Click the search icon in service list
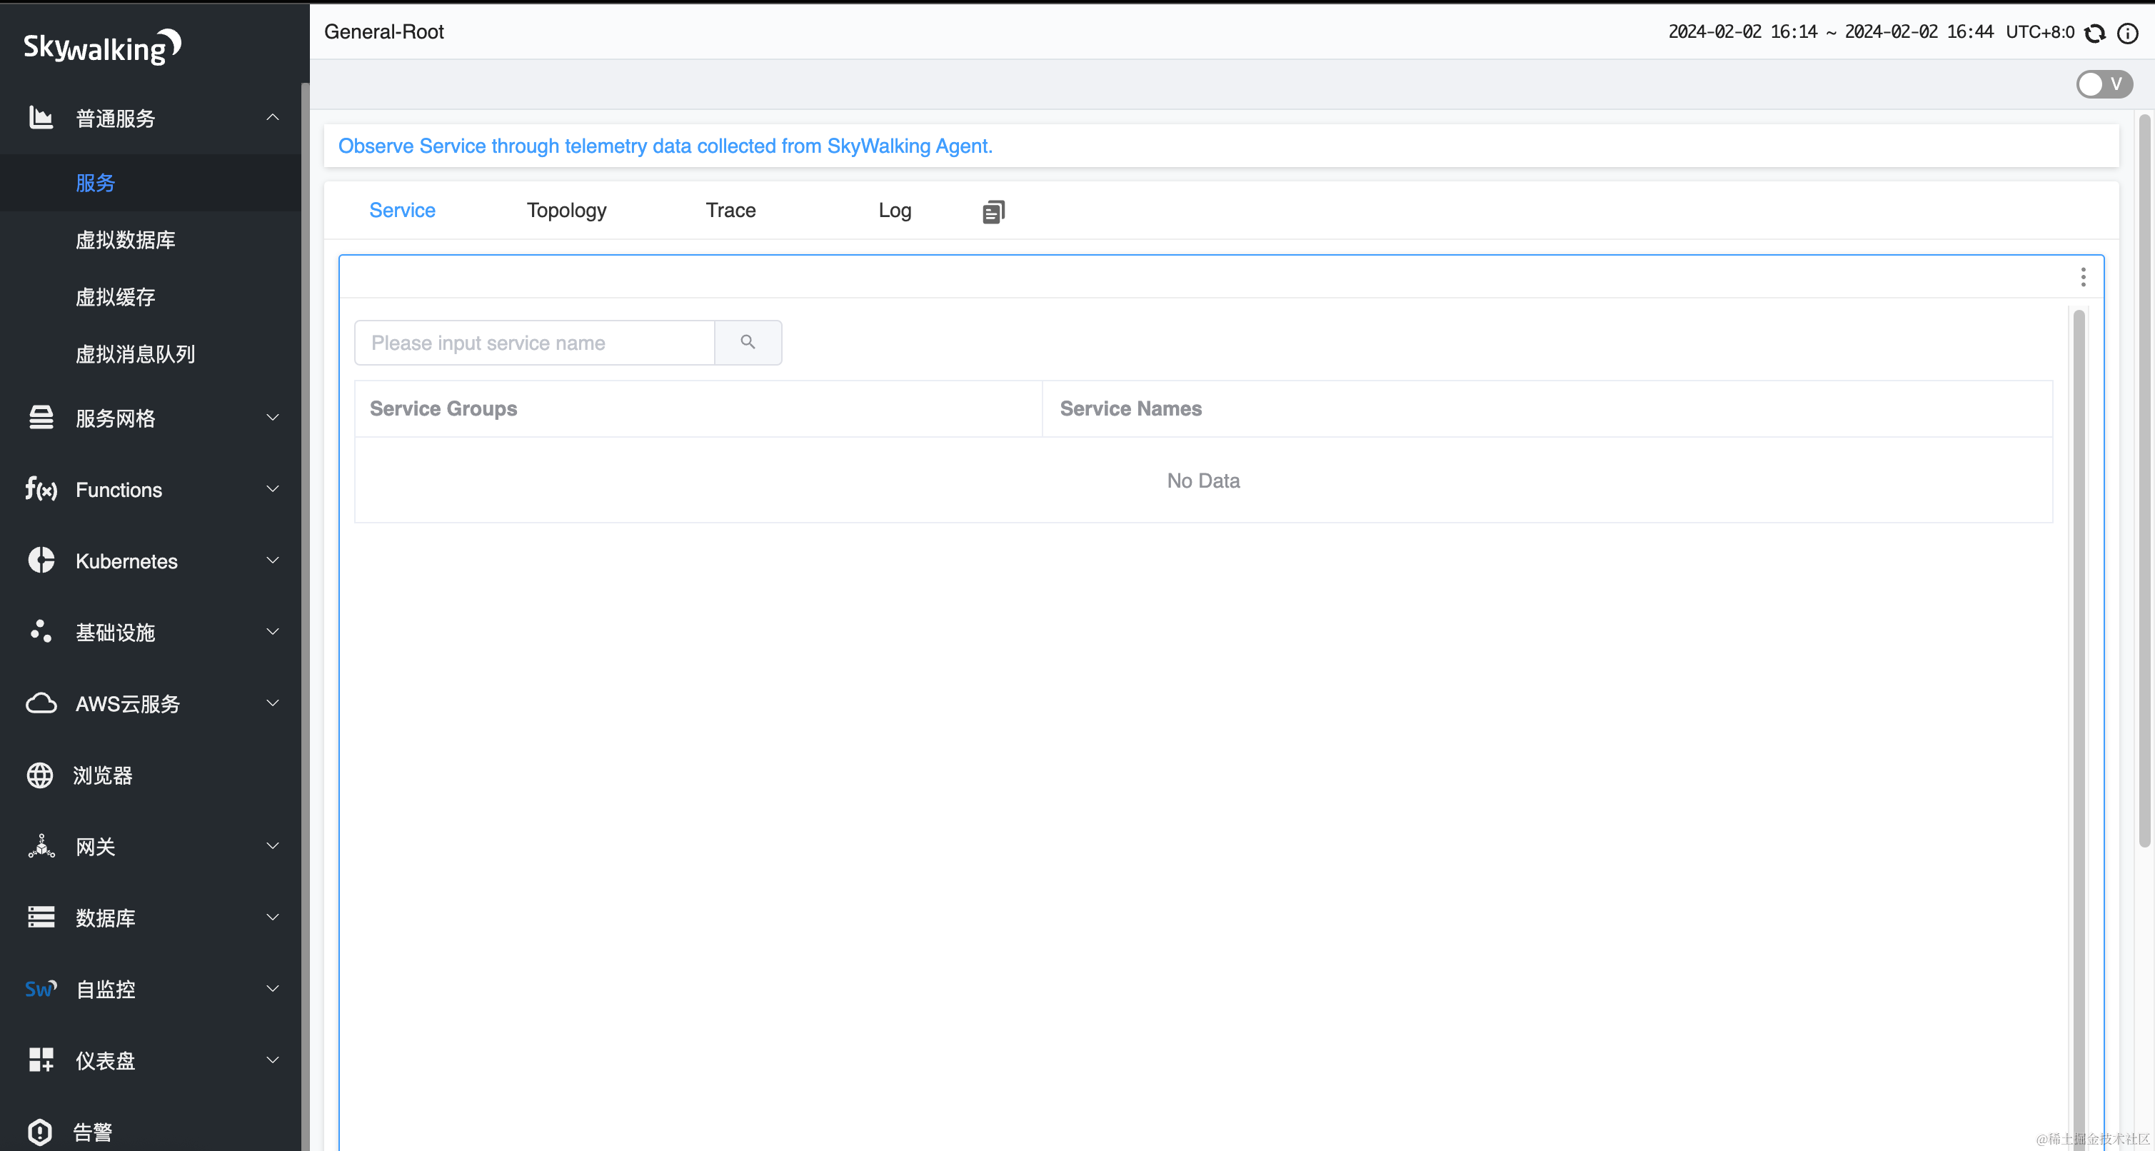 747,342
